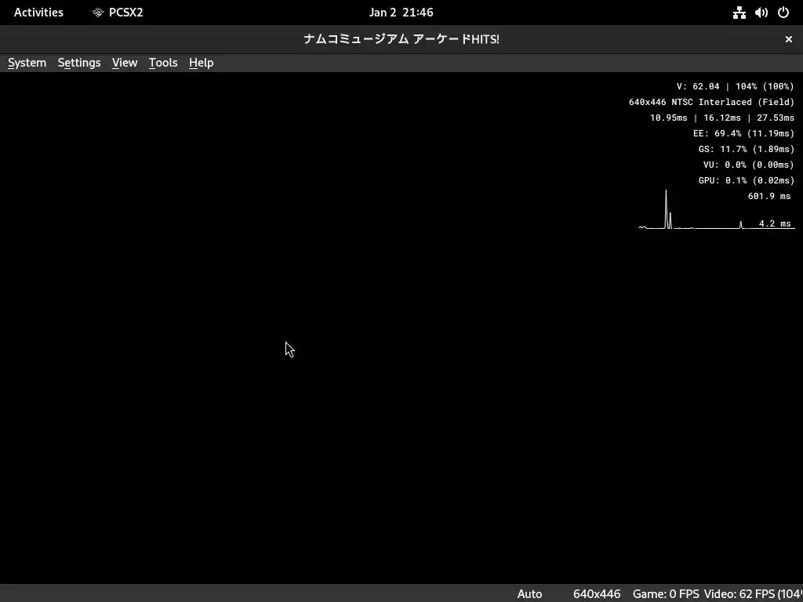The width and height of the screenshot is (803, 602).
Task: Click the Activities button in top bar
Action: click(x=38, y=13)
